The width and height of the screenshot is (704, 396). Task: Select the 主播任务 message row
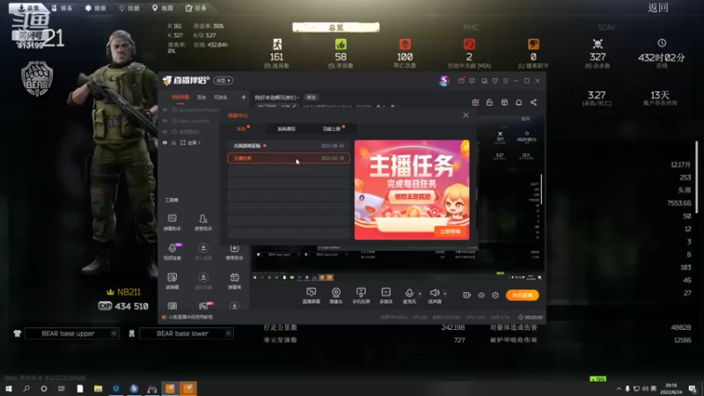pos(289,158)
